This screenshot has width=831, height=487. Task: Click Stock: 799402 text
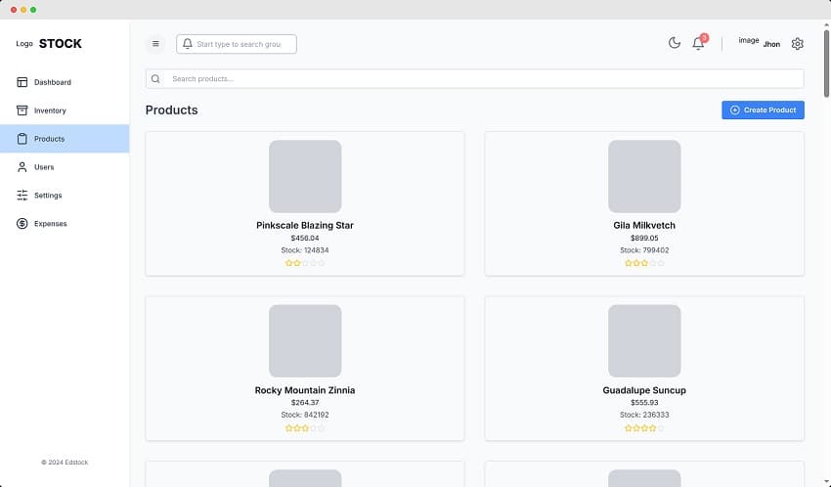644,250
